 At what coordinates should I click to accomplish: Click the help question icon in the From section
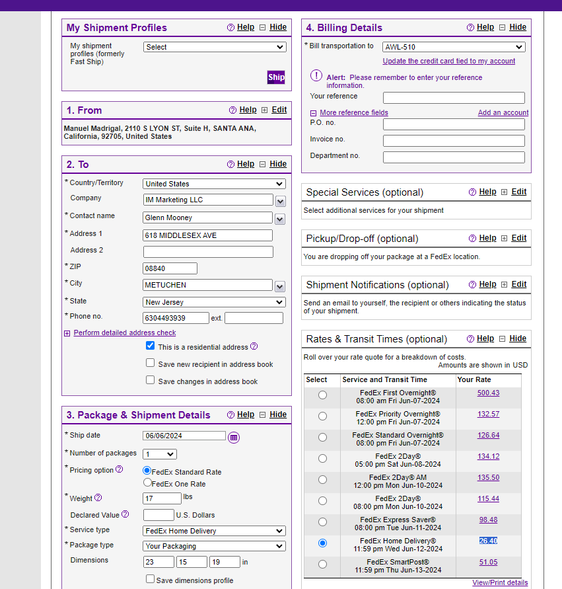coord(232,110)
